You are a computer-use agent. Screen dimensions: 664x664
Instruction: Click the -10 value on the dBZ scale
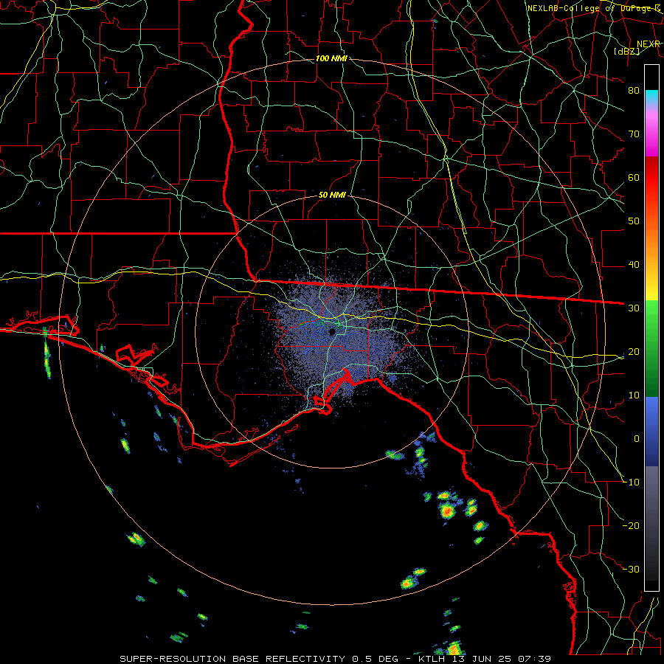631,482
